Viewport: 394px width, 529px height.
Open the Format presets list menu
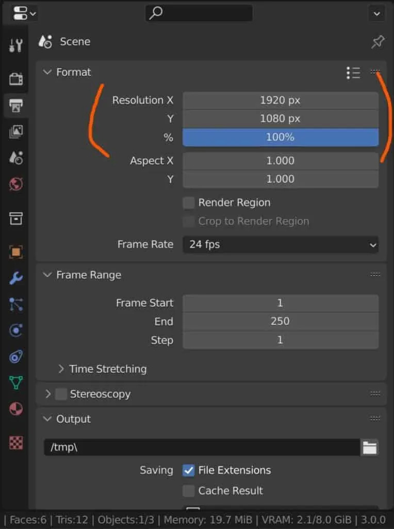[353, 73]
